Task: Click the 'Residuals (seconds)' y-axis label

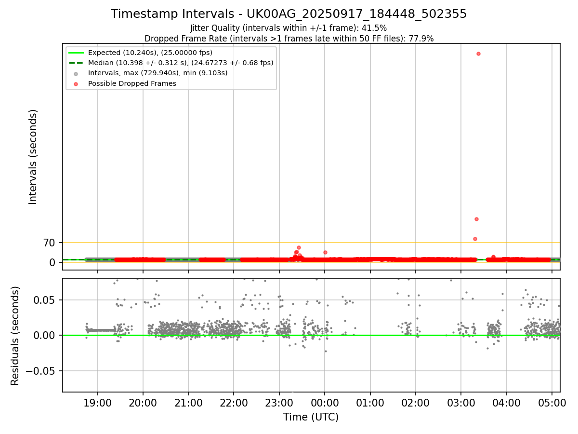Action: [15, 336]
